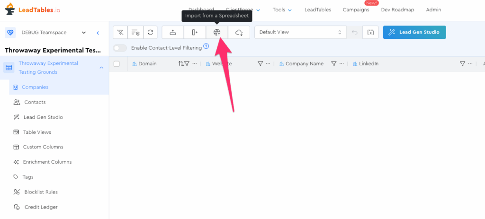Click the cloud download export icon
Image resolution: width=485 pixels, height=219 pixels.
click(239, 32)
